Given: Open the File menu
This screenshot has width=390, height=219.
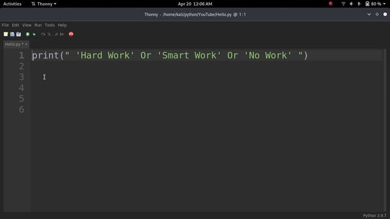Looking at the screenshot, I should pyautogui.click(x=5, y=25).
